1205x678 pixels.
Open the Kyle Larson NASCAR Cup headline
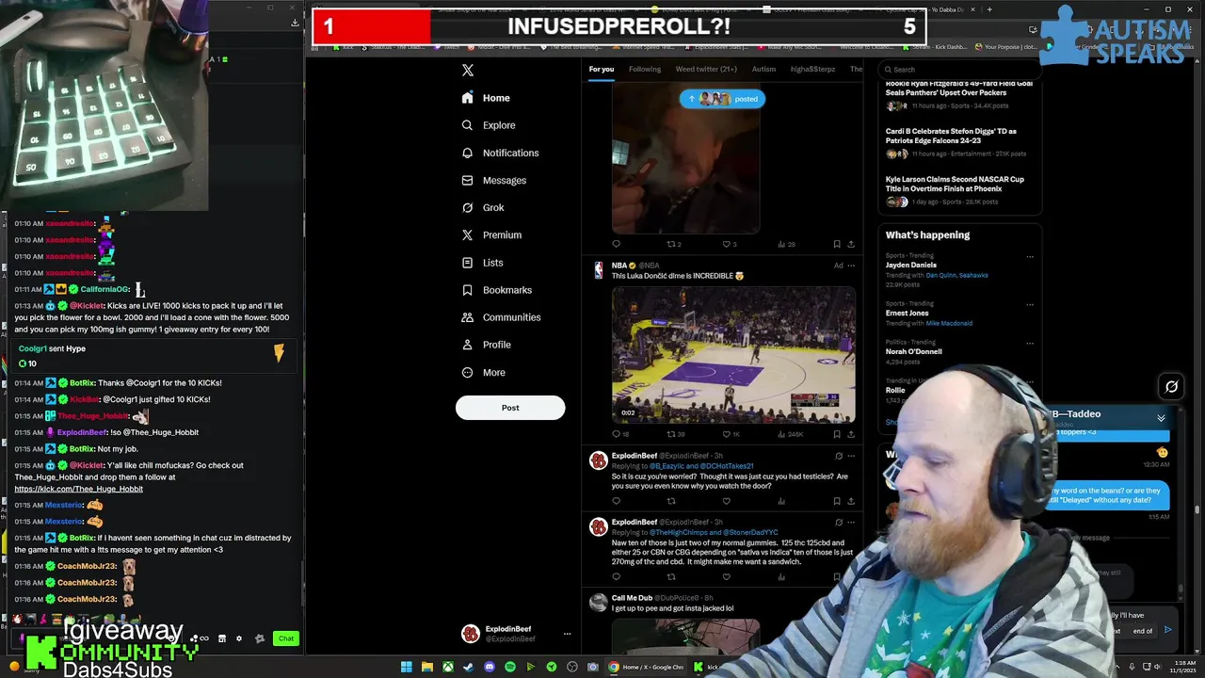point(955,184)
